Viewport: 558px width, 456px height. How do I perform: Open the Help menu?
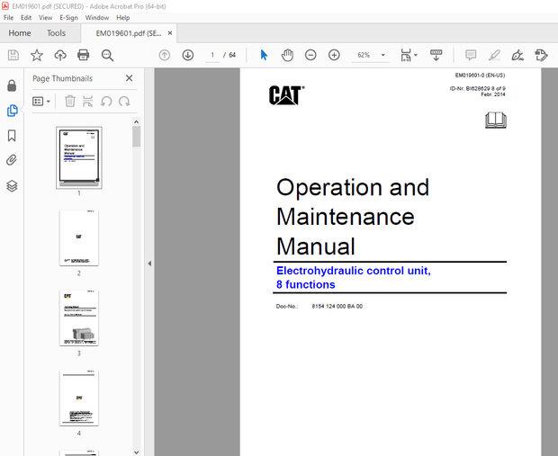(122, 18)
